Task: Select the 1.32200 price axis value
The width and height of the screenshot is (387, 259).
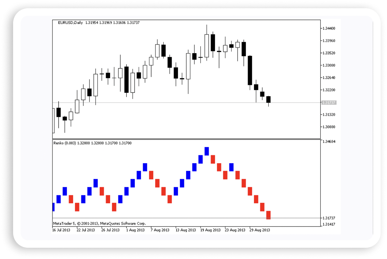Action: (x=329, y=90)
